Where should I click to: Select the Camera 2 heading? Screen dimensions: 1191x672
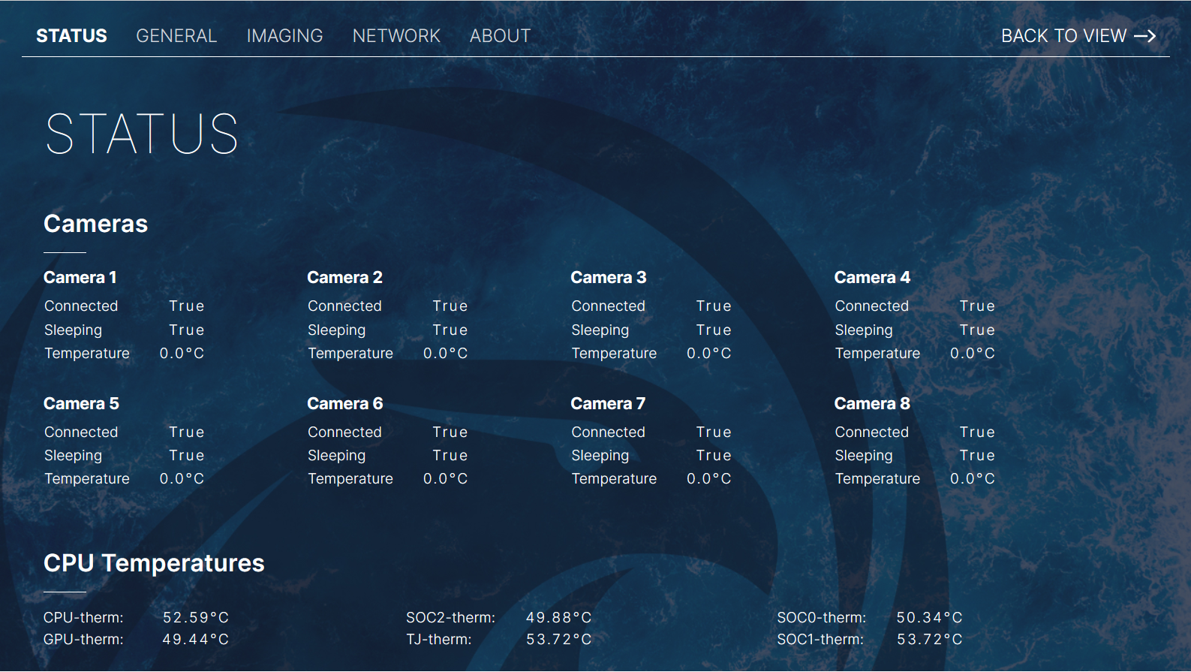344,278
